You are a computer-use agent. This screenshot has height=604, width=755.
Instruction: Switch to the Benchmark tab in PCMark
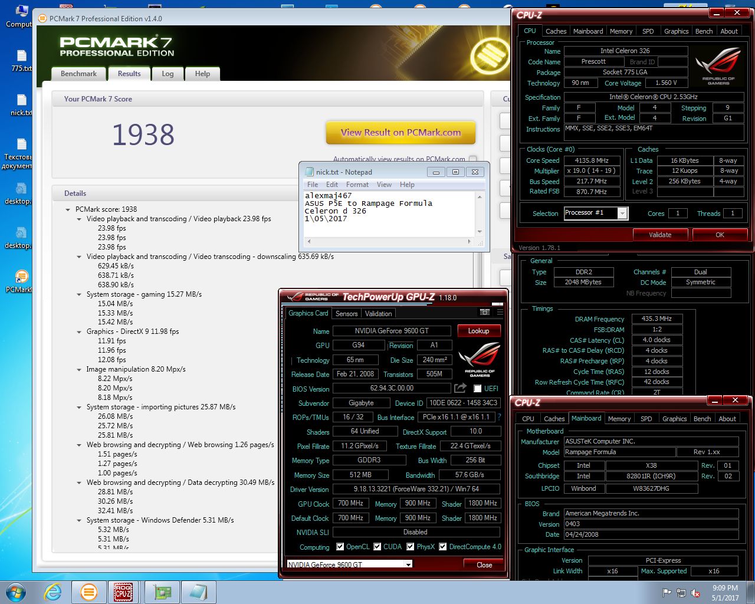pyautogui.click(x=78, y=74)
